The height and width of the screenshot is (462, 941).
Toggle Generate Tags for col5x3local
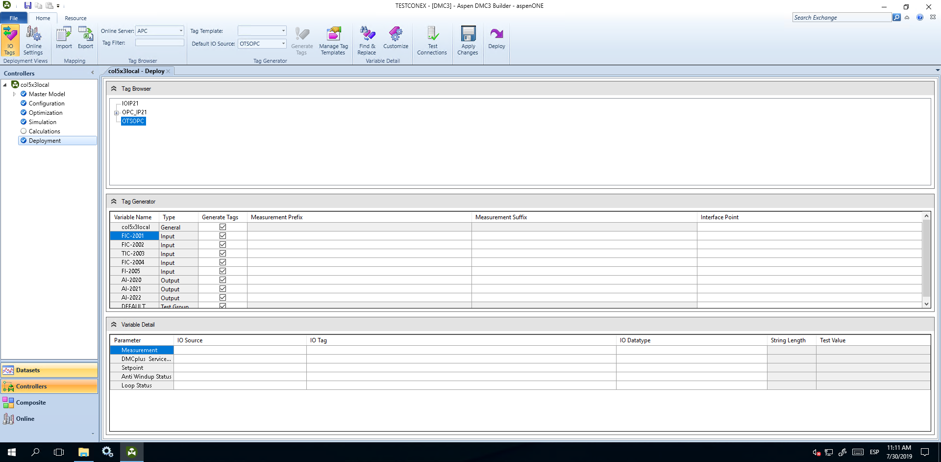[223, 227]
